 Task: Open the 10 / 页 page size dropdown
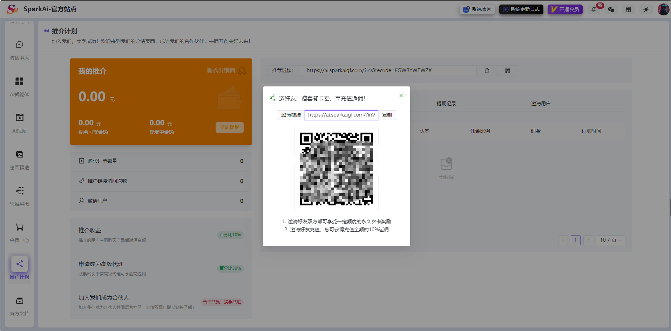(610, 240)
